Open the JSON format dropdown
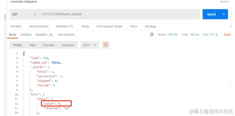235x116 pixels. (x=90, y=45)
